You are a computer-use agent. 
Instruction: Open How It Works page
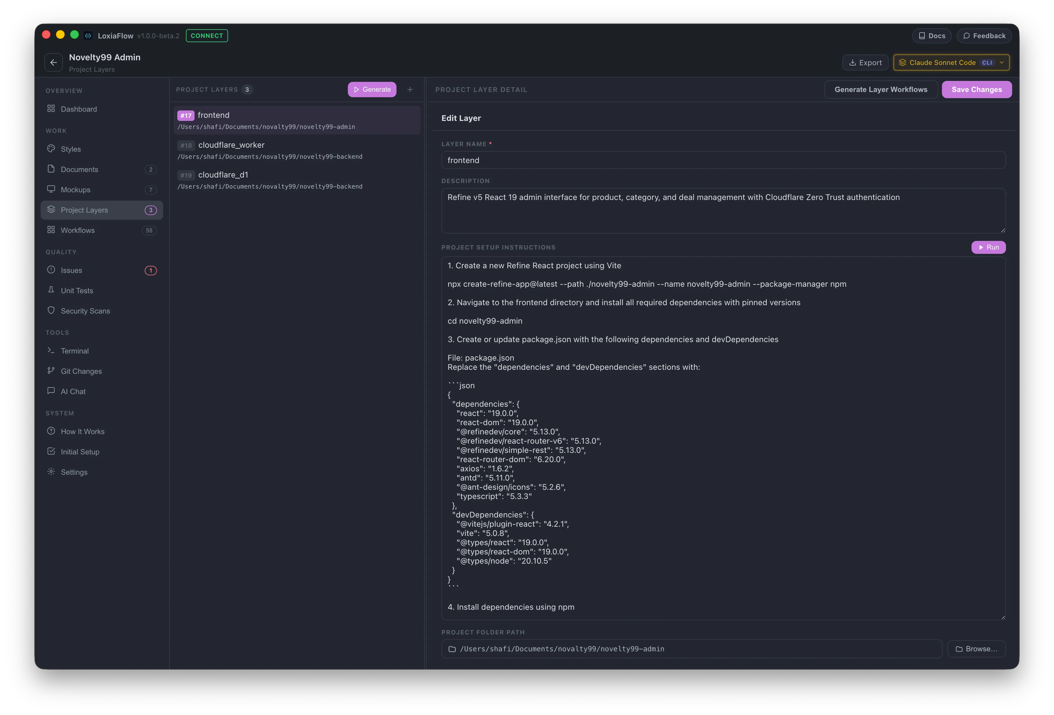[x=102, y=432]
